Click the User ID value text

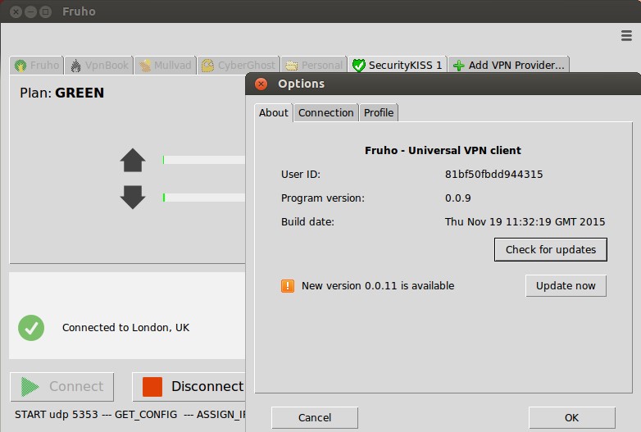tap(493, 175)
